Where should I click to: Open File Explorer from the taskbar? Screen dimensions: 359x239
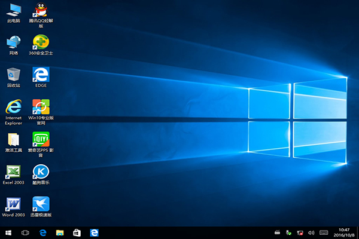pyautogui.click(x=60, y=232)
